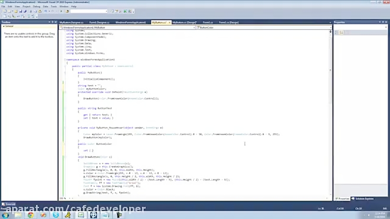Open the toolbar search combo box dropdown
The width and height of the screenshot is (390, 219).
coord(106,11)
